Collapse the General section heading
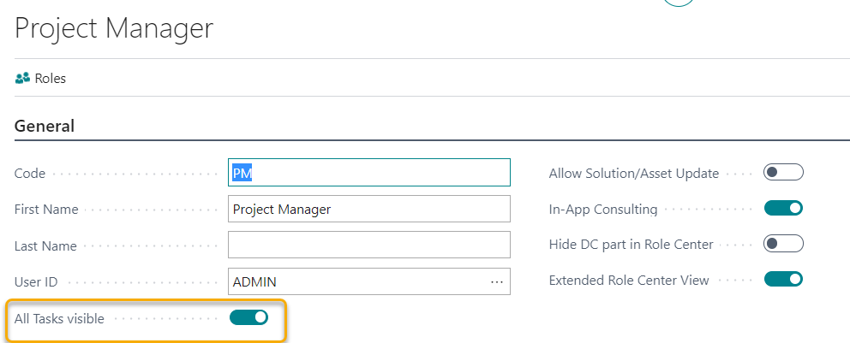The height and width of the screenshot is (343, 850). (x=45, y=127)
